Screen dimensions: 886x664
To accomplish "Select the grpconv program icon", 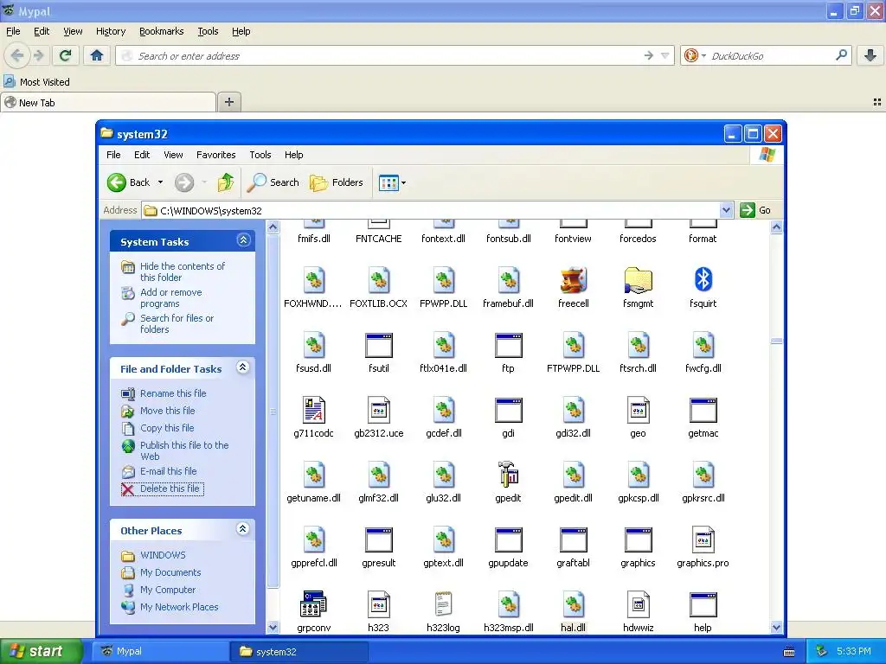I will click(x=313, y=604).
